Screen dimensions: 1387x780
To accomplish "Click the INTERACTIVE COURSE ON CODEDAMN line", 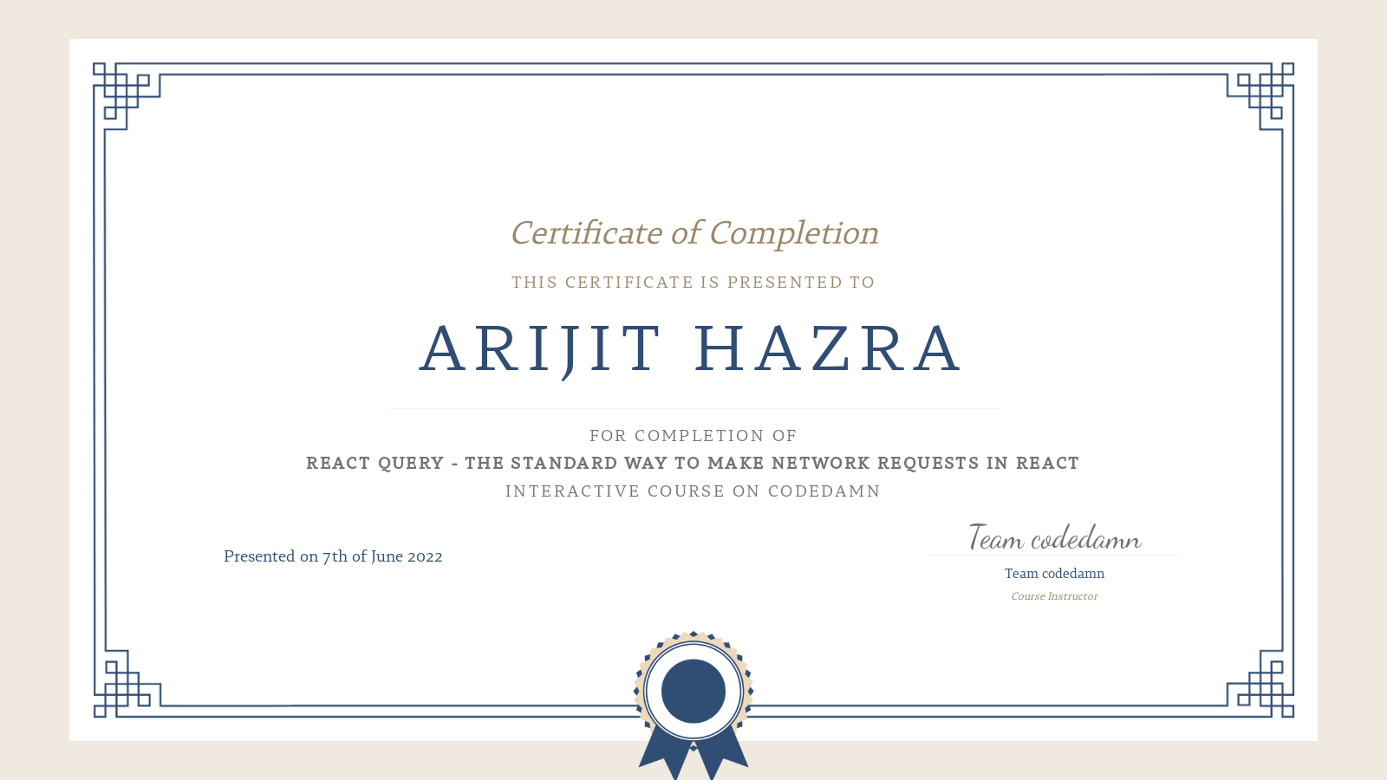I will pos(692,491).
